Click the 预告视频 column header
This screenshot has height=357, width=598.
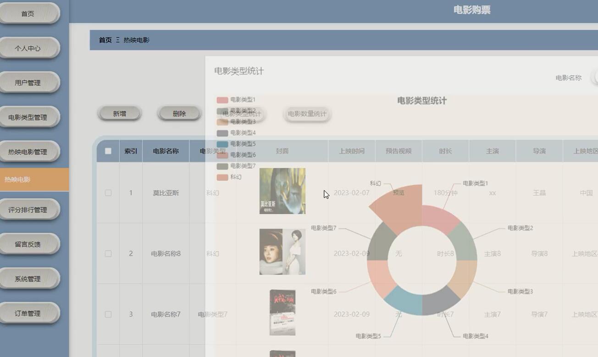click(x=399, y=151)
